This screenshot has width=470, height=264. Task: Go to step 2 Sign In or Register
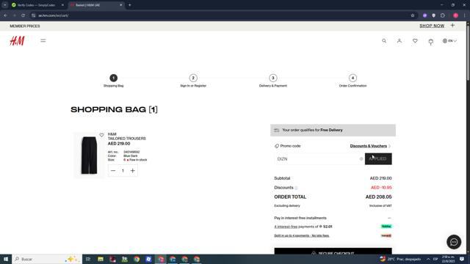click(193, 81)
